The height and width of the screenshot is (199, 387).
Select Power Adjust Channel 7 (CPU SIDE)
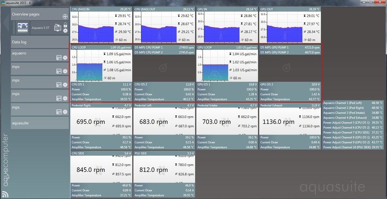click(x=353, y=133)
